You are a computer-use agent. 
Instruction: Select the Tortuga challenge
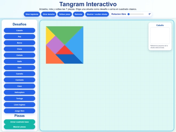(x=20, y=98)
